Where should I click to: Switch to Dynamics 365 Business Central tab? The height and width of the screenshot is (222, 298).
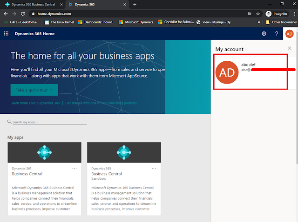tap(33, 4)
